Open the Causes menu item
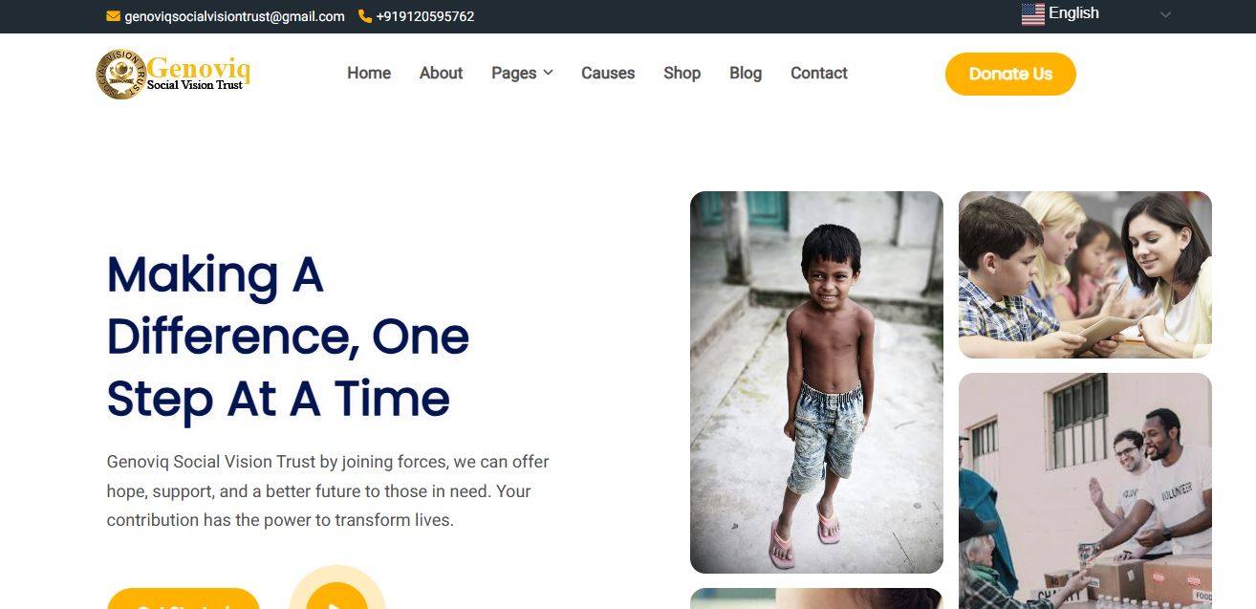1256x609 pixels. point(608,73)
